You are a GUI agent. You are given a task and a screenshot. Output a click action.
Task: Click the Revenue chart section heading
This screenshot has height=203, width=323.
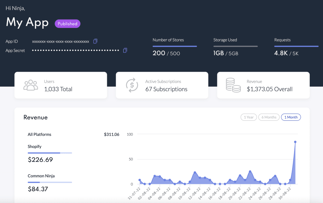pos(36,117)
